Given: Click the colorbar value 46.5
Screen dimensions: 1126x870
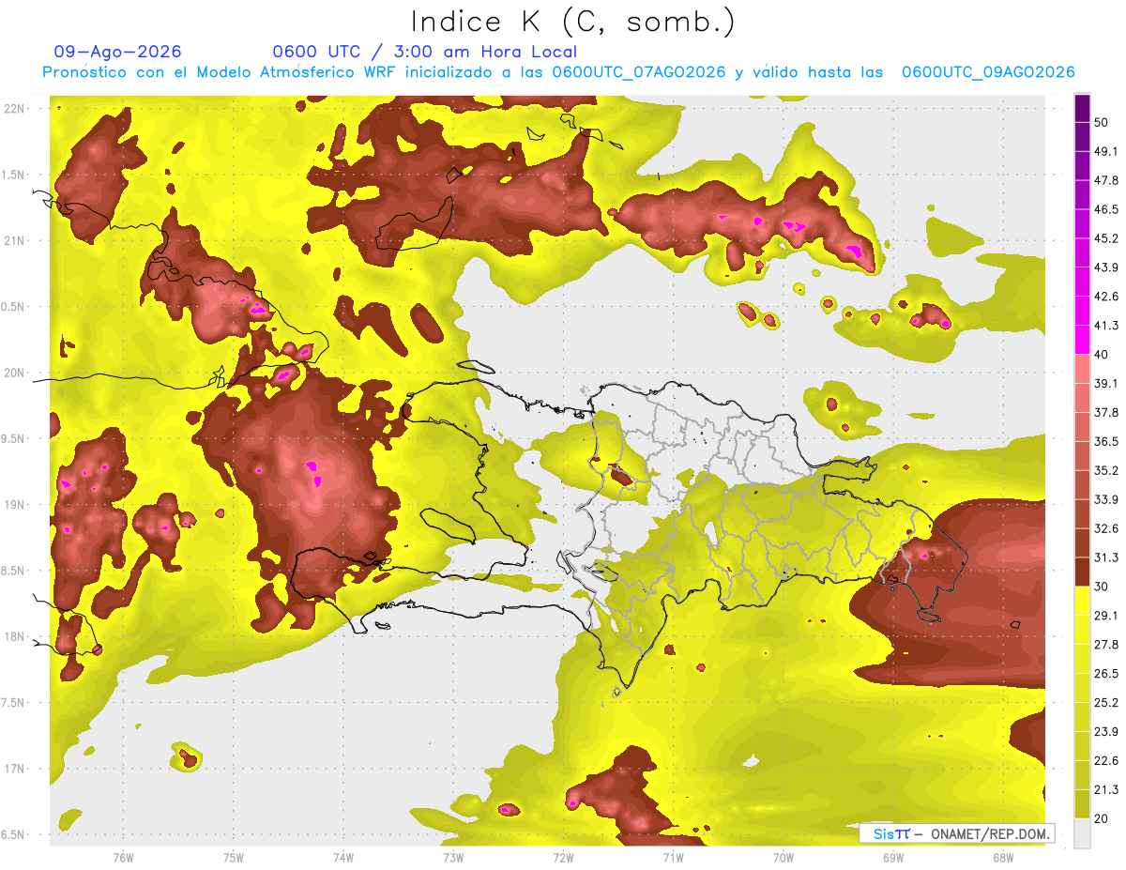Looking at the screenshot, I should 1106,209.
